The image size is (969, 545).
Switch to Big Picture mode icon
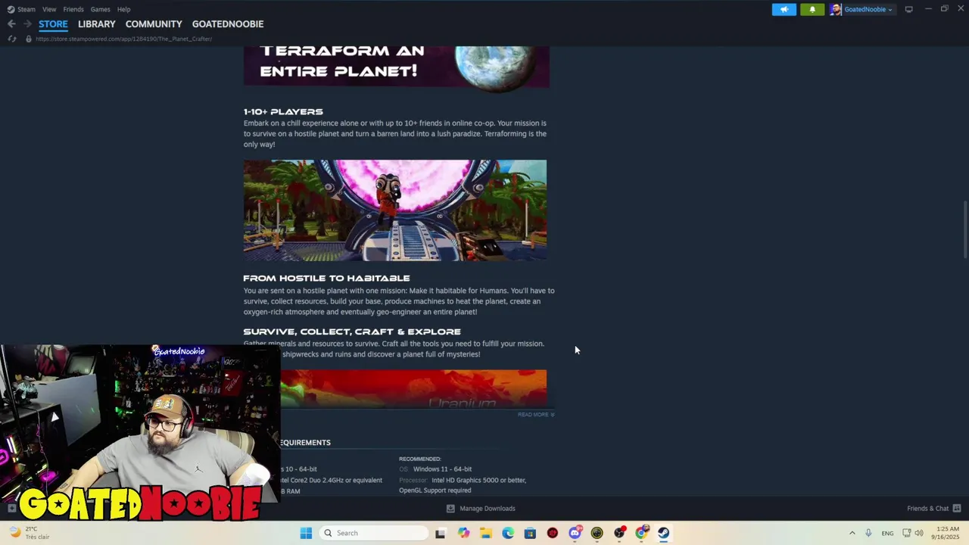(908, 9)
